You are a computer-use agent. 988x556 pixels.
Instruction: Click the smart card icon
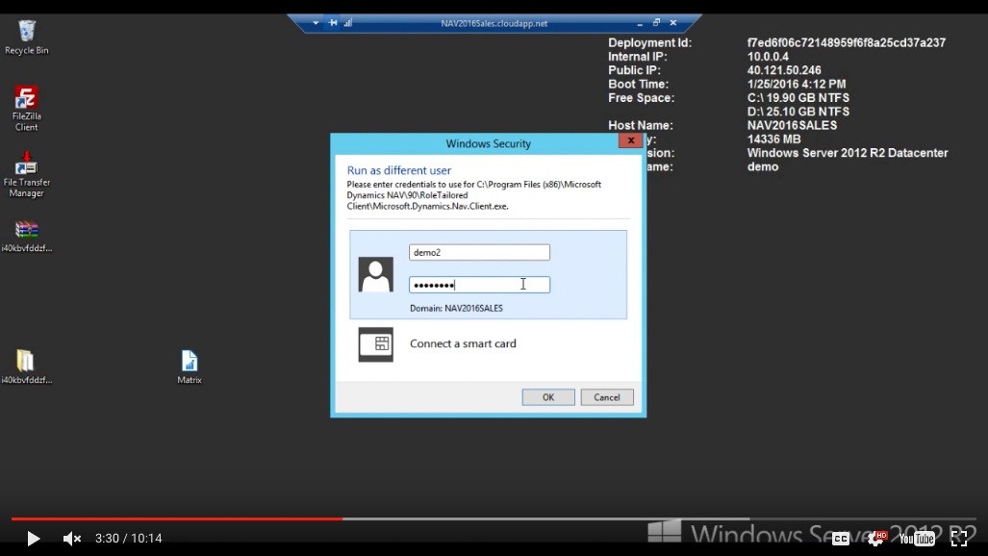click(x=375, y=344)
